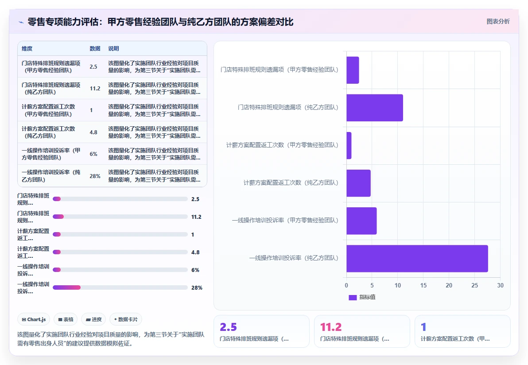Select table row 计薪方案配置返工次数(纯乙方团队)
The image size is (528, 365).
(x=112, y=132)
